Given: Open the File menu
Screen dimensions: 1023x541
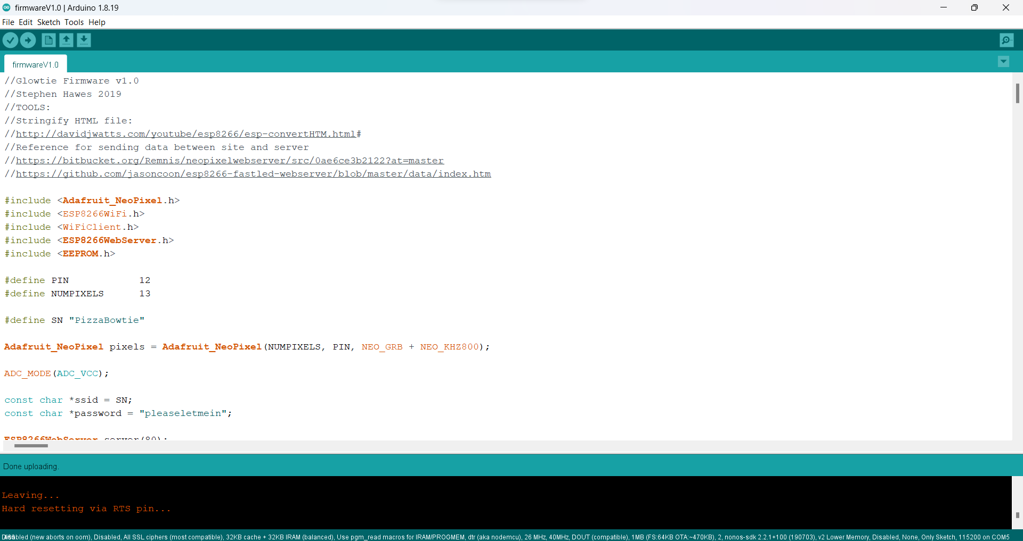Looking at the screenshot, I should (8, 22).
